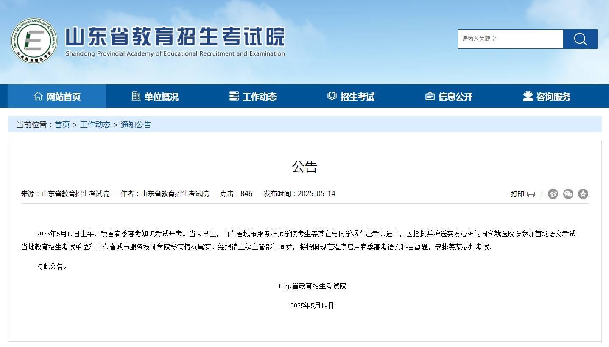Screen dimensions: 609x347
Task: Click the star favorite icon
Action: click(x=583, y=194)
